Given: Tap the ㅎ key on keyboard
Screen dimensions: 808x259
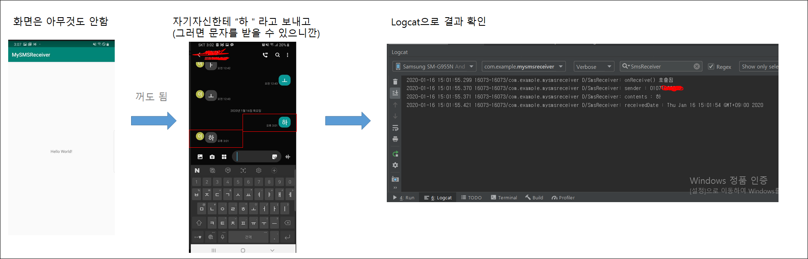Looking at the screenshot, I should pos(243,209).
